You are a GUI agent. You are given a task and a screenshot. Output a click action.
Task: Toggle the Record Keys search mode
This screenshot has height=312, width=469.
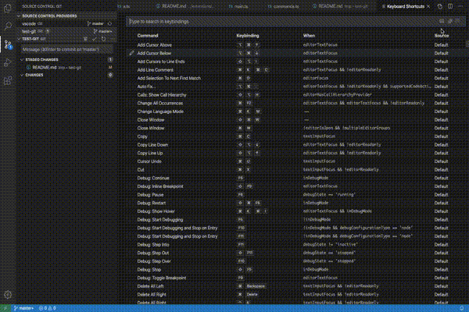(442, 22)
